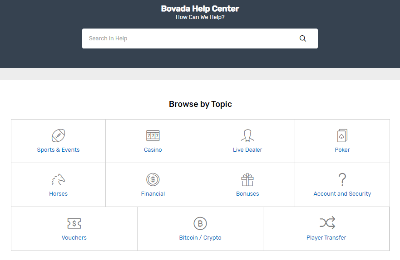This screenshot has width=400, height=260.
Task: Click the How Can We Help? subtitle
Action: pyautogui.click(x=200, y=17)
